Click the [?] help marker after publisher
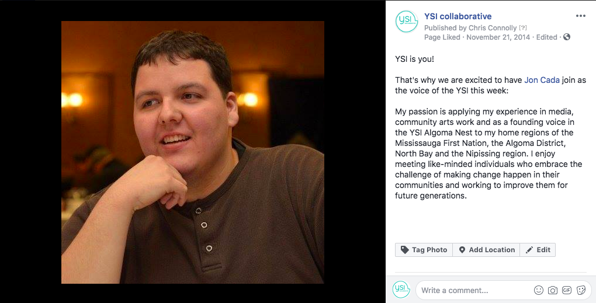Image resolution: width=596 pixels, height=303 pixels. tap(523, 27)
